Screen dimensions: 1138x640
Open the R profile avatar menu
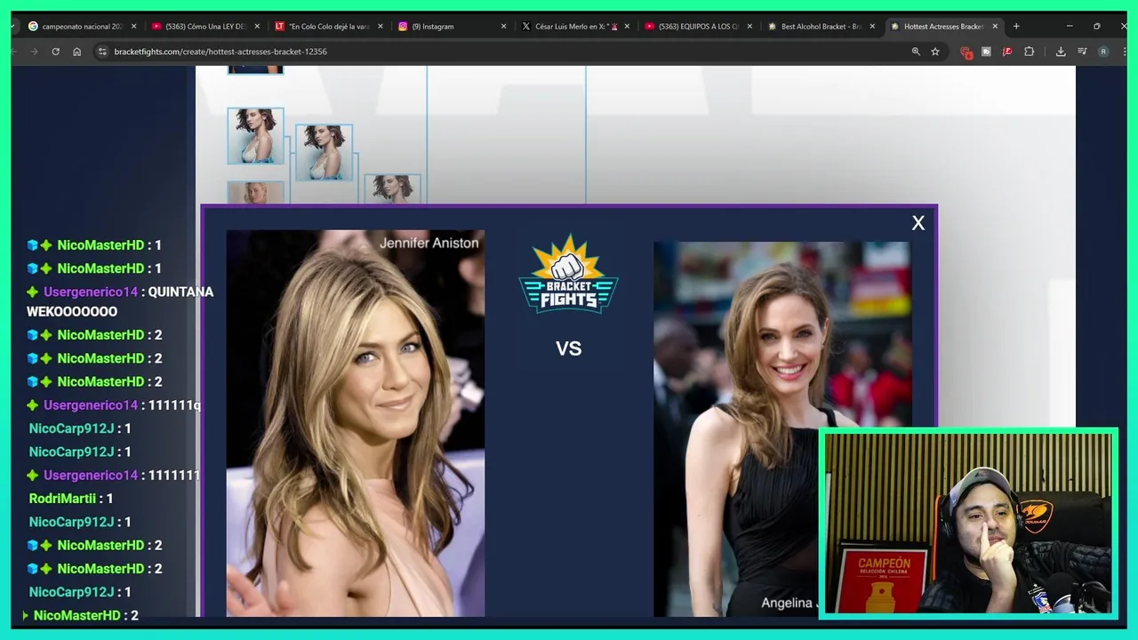pos(1103,52)
